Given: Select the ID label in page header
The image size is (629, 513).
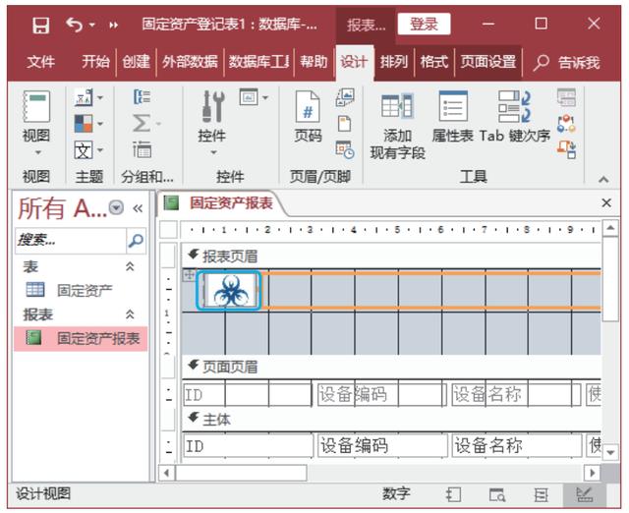Looking at the screenshot, I should click(248, 395).
